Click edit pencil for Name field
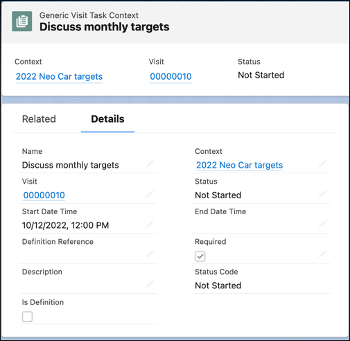The image size is (350, 341). click(150, 164)
